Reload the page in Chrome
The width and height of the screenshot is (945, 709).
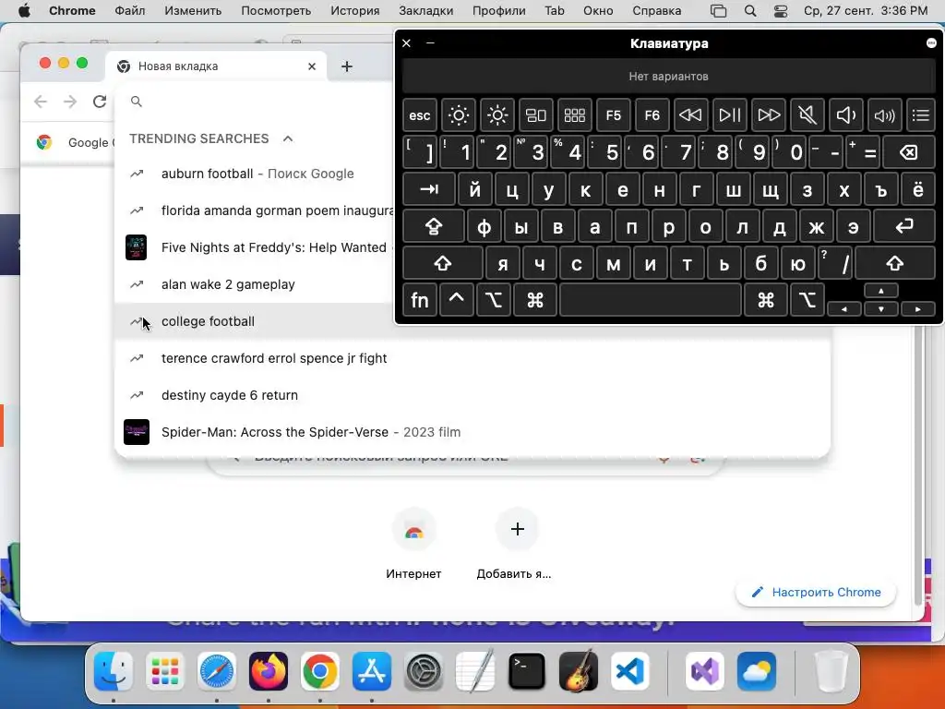(100, 102)
